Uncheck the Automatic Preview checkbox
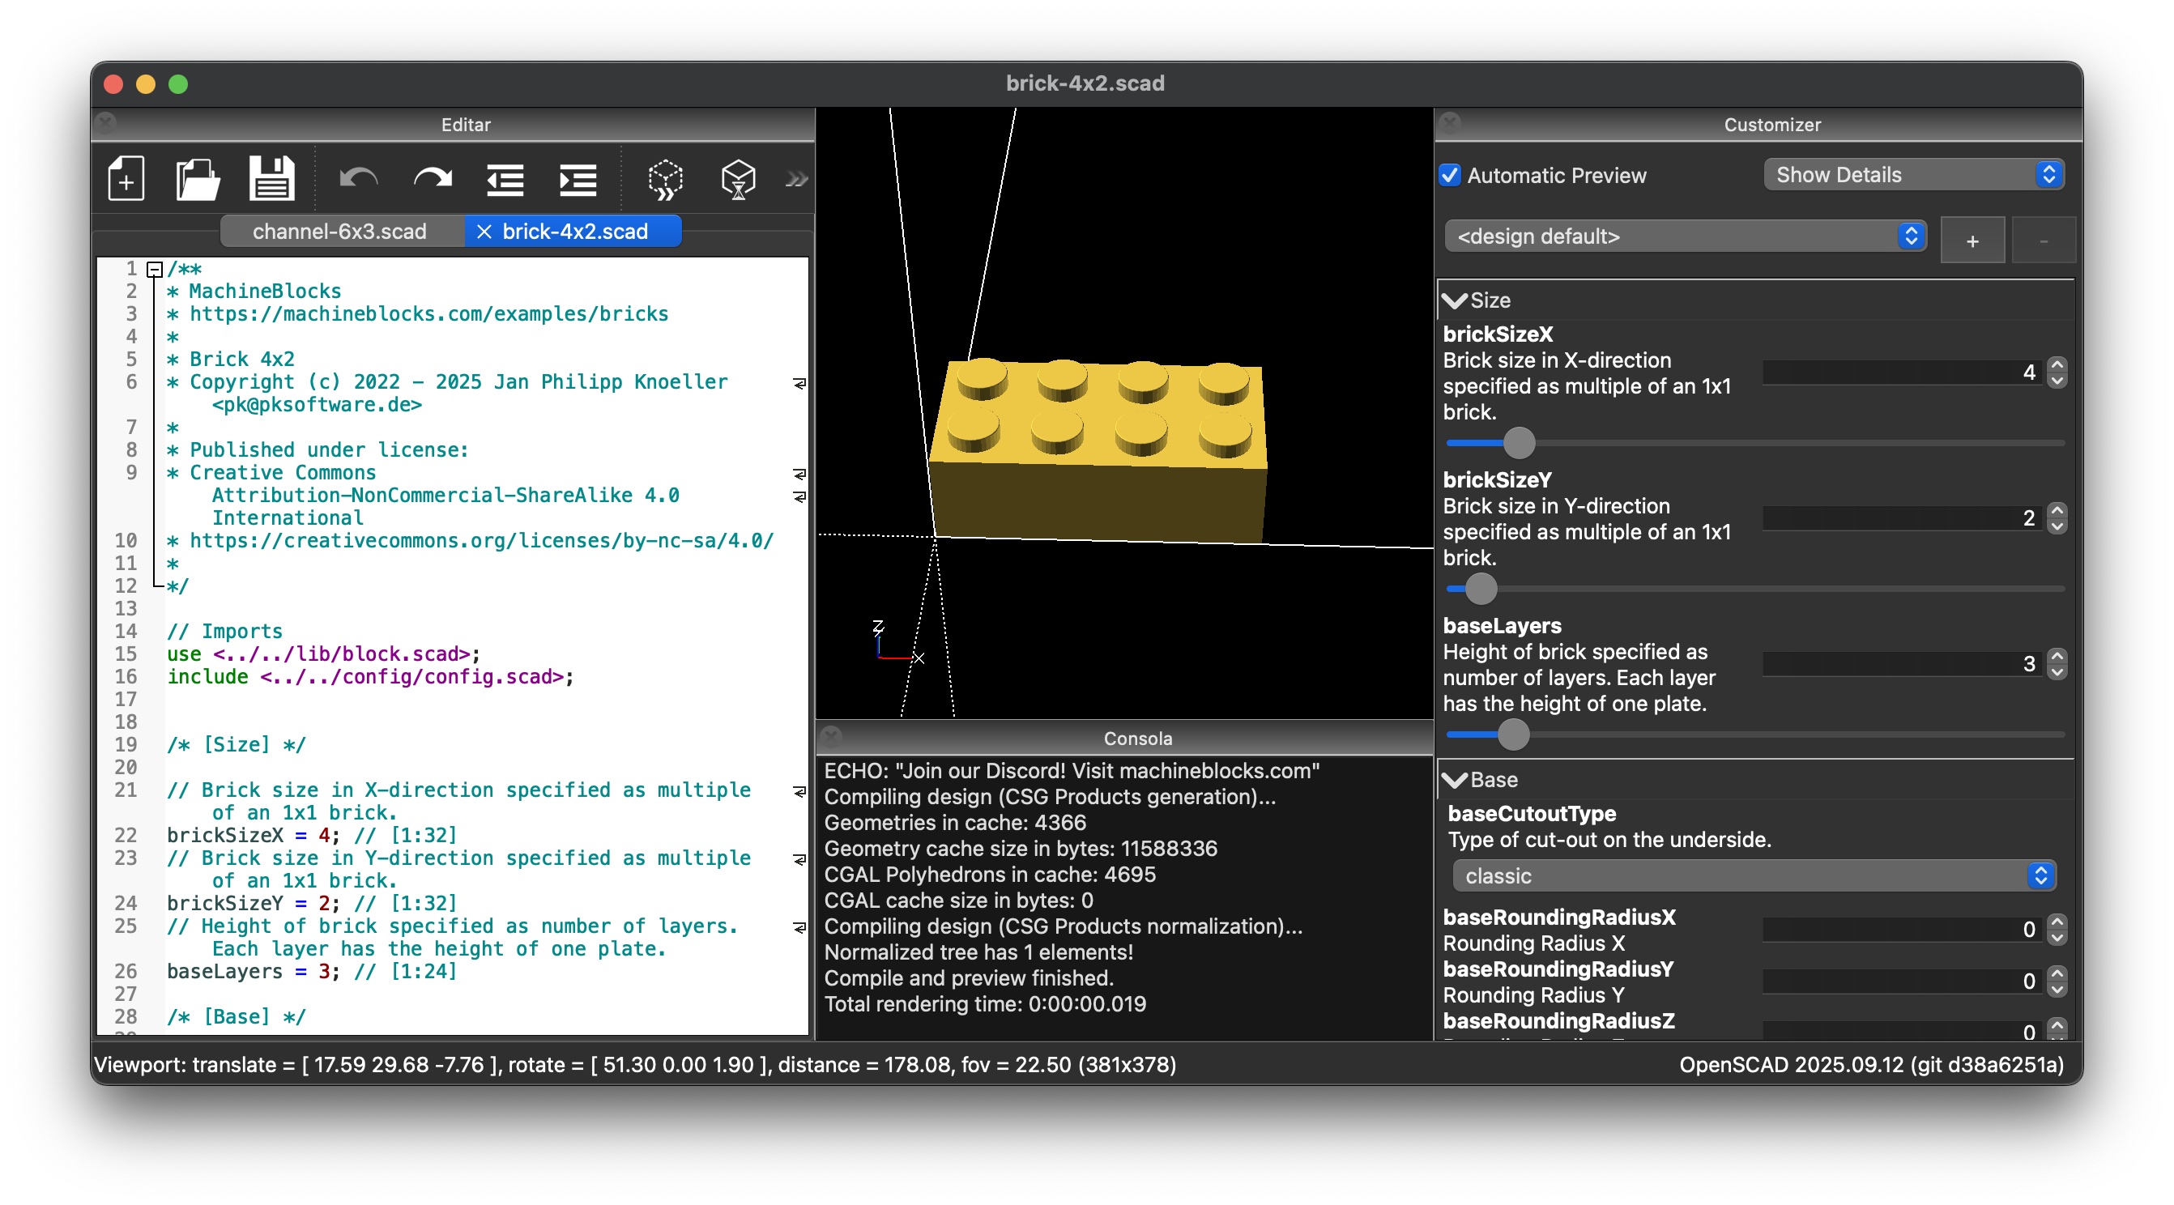The width and height of the screenshot is (2174, 1205). coord(1450,176)
